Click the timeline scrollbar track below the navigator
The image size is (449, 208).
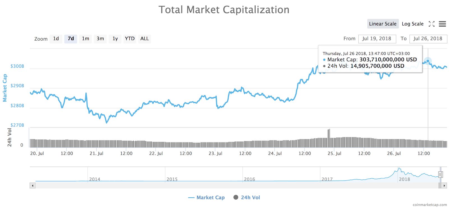(x=224, y=186)
